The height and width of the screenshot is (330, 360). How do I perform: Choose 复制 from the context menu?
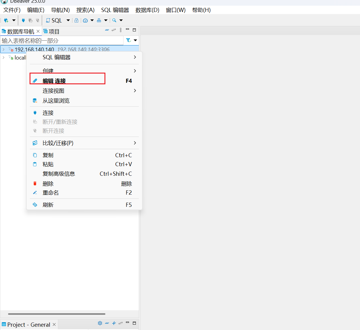click(84, 155)
